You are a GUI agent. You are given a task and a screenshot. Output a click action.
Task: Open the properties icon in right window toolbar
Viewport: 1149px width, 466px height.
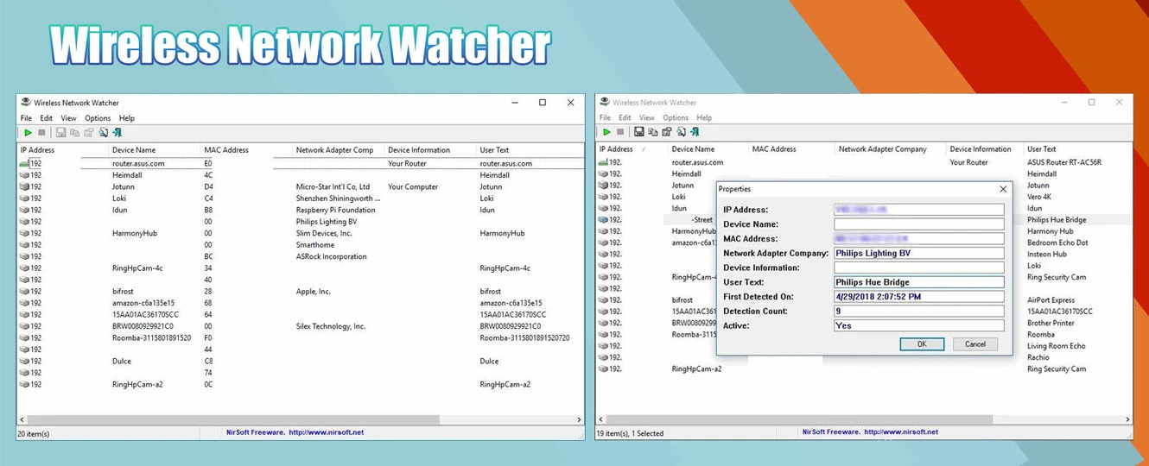667,132
